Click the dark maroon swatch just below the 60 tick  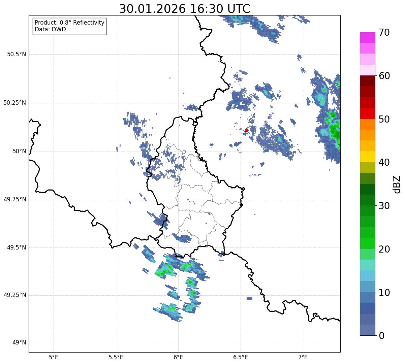(367, 81)
